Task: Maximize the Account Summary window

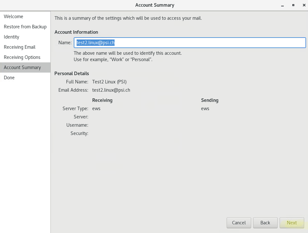Action: (293, 5)
